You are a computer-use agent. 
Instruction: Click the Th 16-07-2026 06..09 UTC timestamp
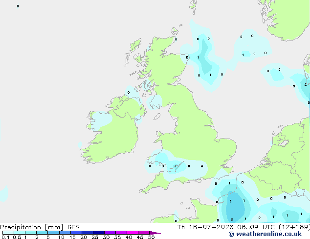coord(226,227)
